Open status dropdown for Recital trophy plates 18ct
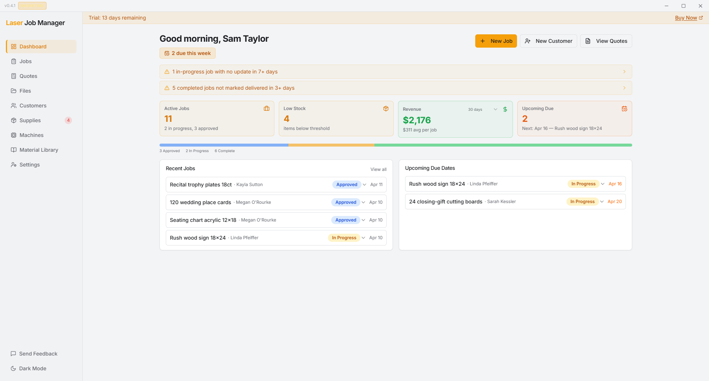Viewport: 709px width, 381px height. point(365,185)
